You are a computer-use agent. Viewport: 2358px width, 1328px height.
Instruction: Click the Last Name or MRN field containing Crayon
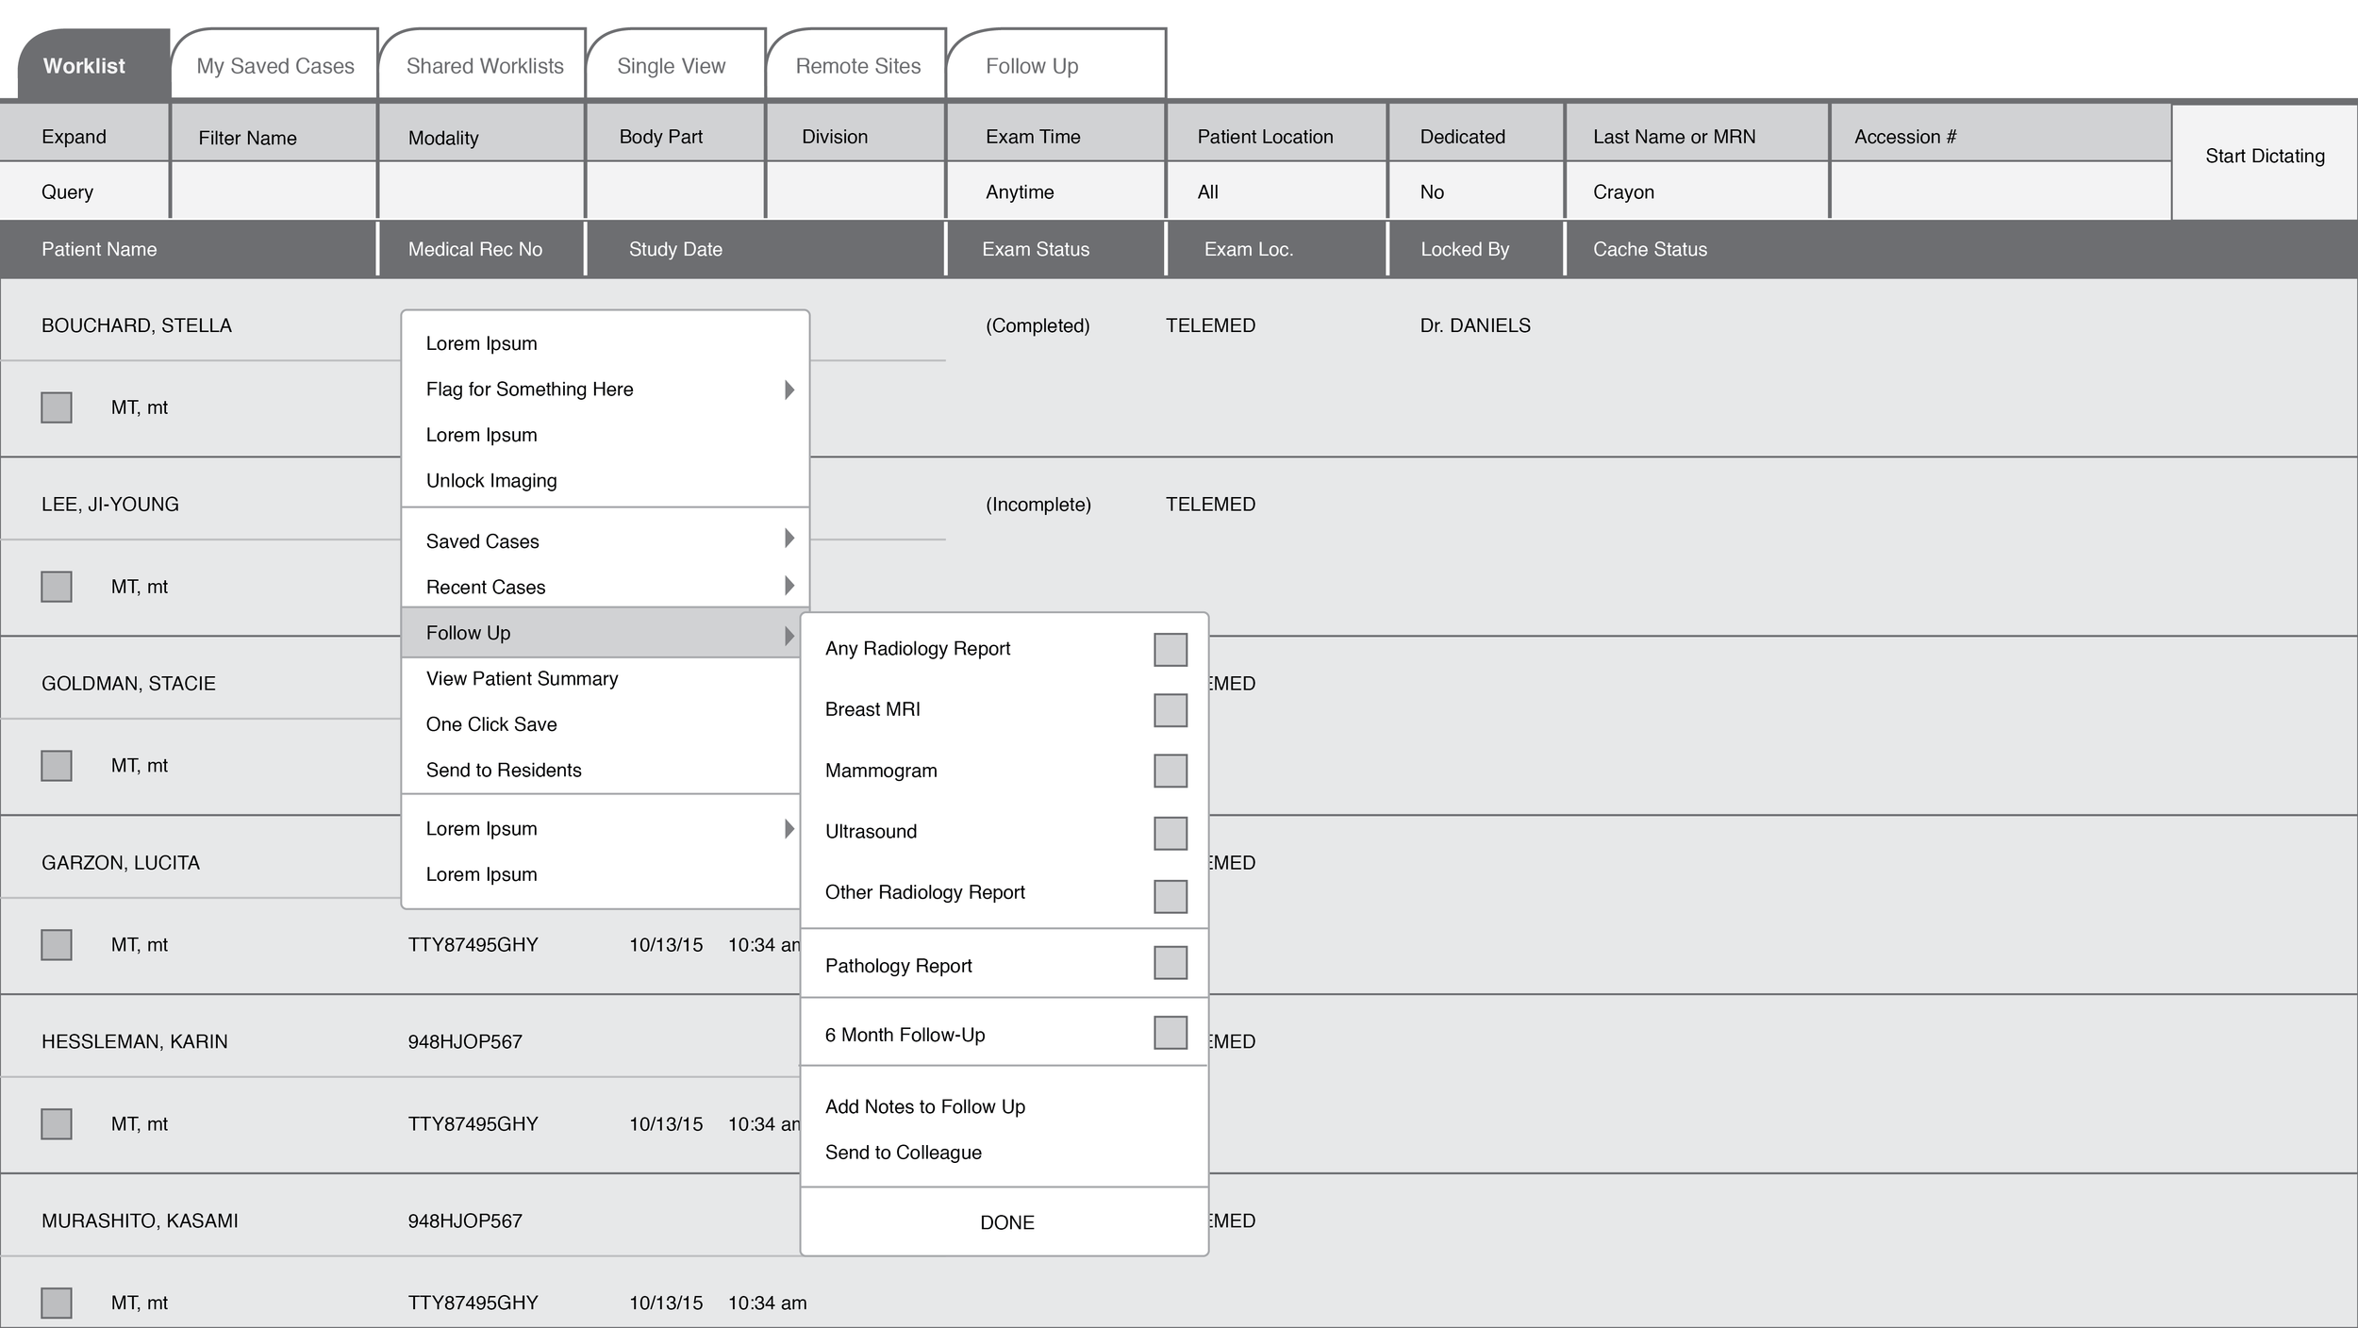pos(1697,191)
